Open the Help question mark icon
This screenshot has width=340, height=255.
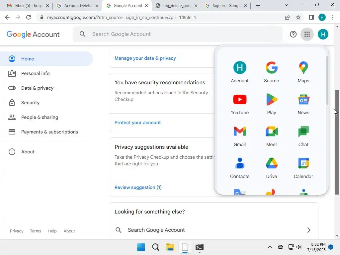[293, 34]
